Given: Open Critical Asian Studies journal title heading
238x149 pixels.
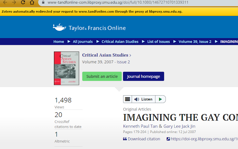Looking at the screenshot, I should pos(107,55).
